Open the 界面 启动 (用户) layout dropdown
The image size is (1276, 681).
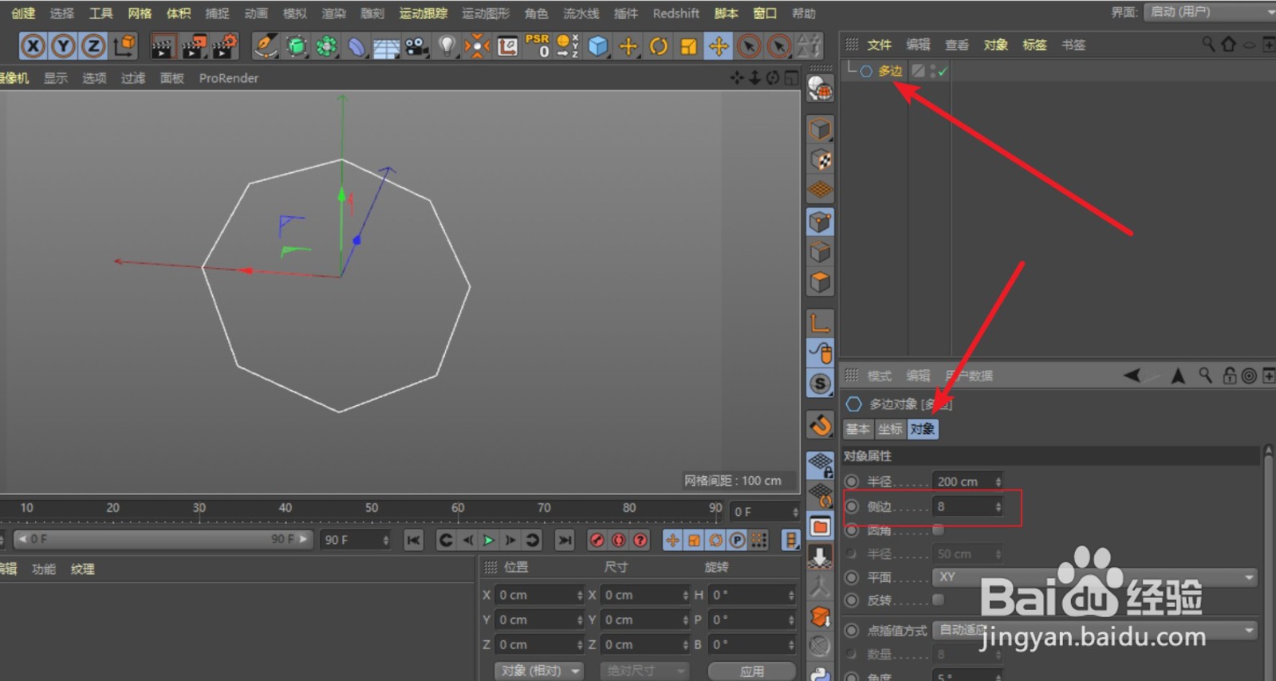(1211, 12)
